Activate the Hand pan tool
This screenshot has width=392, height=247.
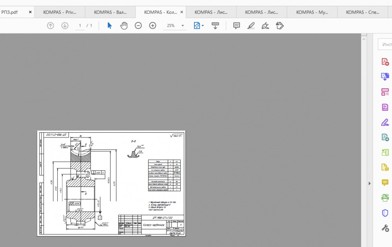124,26
